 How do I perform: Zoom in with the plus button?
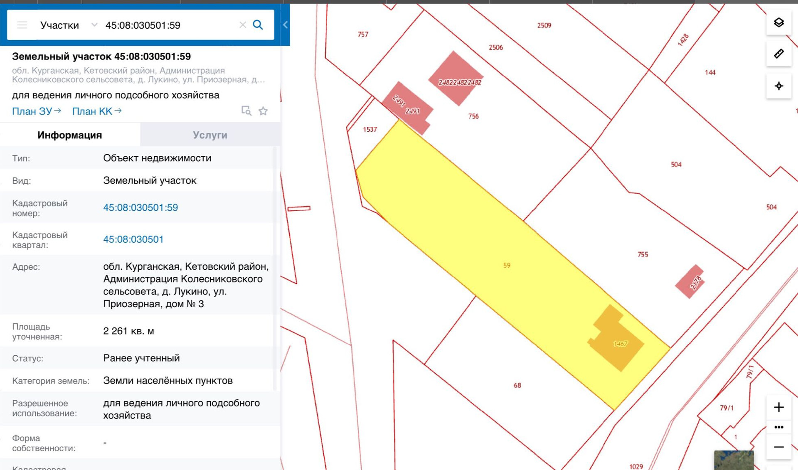[x=778, y=407]
